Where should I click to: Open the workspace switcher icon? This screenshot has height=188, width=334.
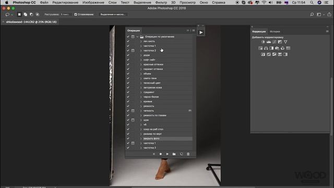tap(319, 15)
